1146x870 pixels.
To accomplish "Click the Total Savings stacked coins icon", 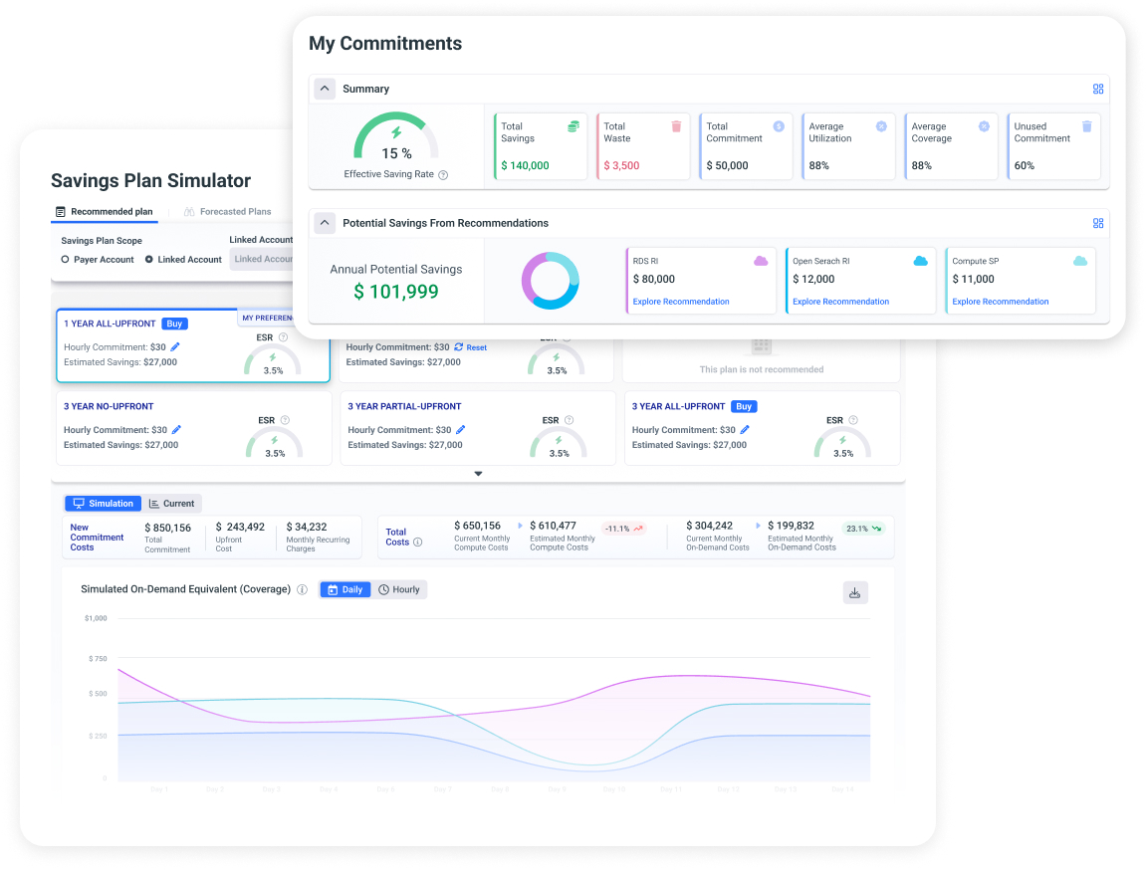I will click(x=572, y=125).
